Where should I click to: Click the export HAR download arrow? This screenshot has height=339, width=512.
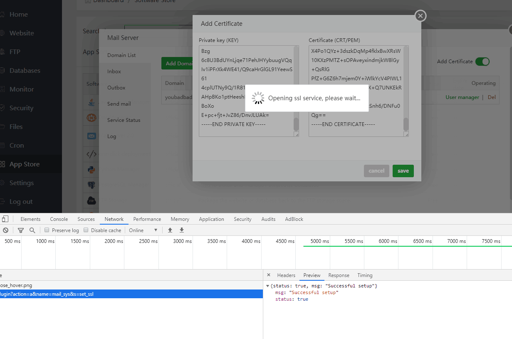(181, 230)
